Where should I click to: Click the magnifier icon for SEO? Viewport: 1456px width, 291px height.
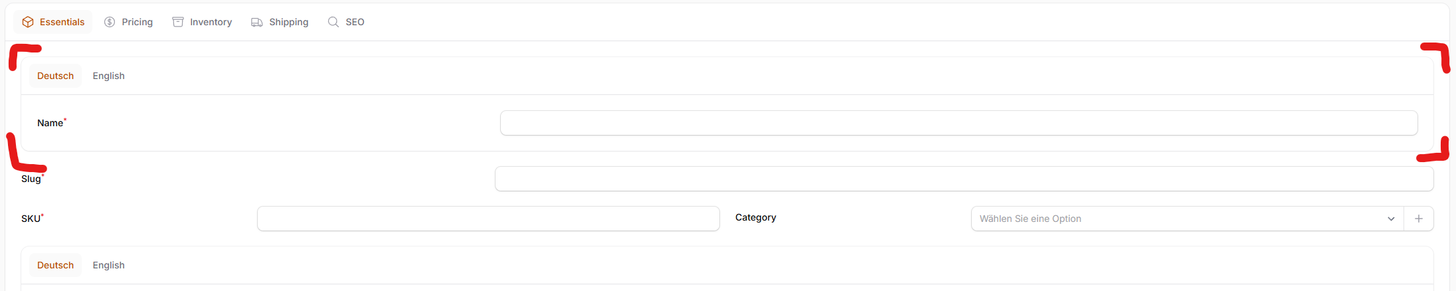coord(333,22)
